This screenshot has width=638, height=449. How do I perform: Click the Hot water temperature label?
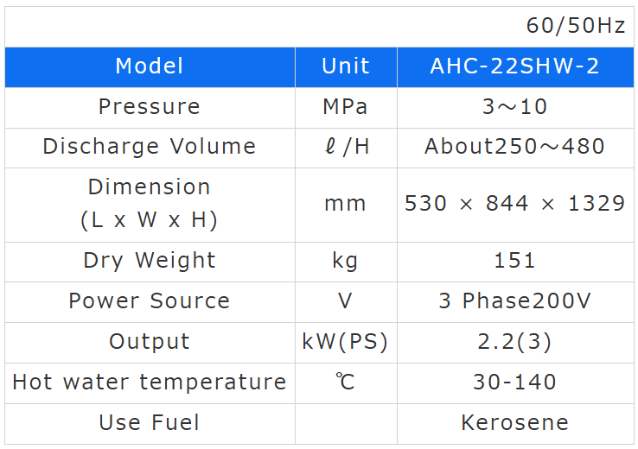pyautogui.click(x=150, y=382)
